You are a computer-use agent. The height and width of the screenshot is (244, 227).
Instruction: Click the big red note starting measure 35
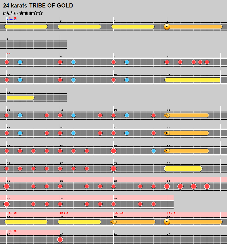(7, 204)
